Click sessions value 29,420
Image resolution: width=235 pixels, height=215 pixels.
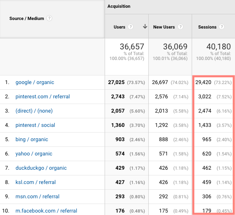[203, 82]
